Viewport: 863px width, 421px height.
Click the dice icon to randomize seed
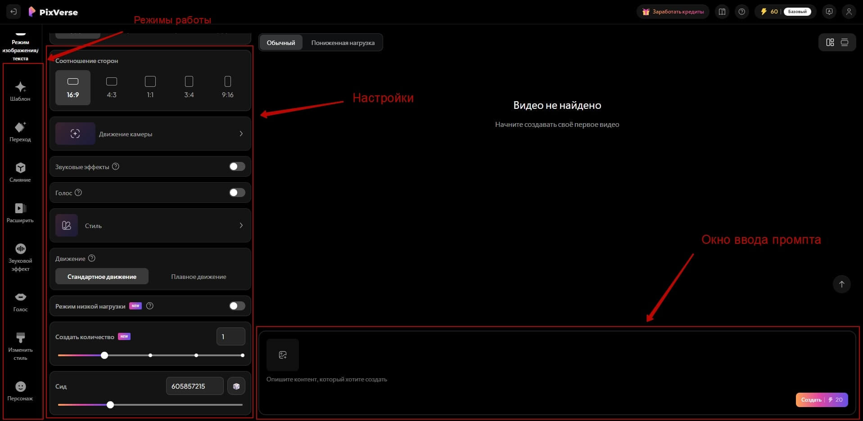(236, 386)
